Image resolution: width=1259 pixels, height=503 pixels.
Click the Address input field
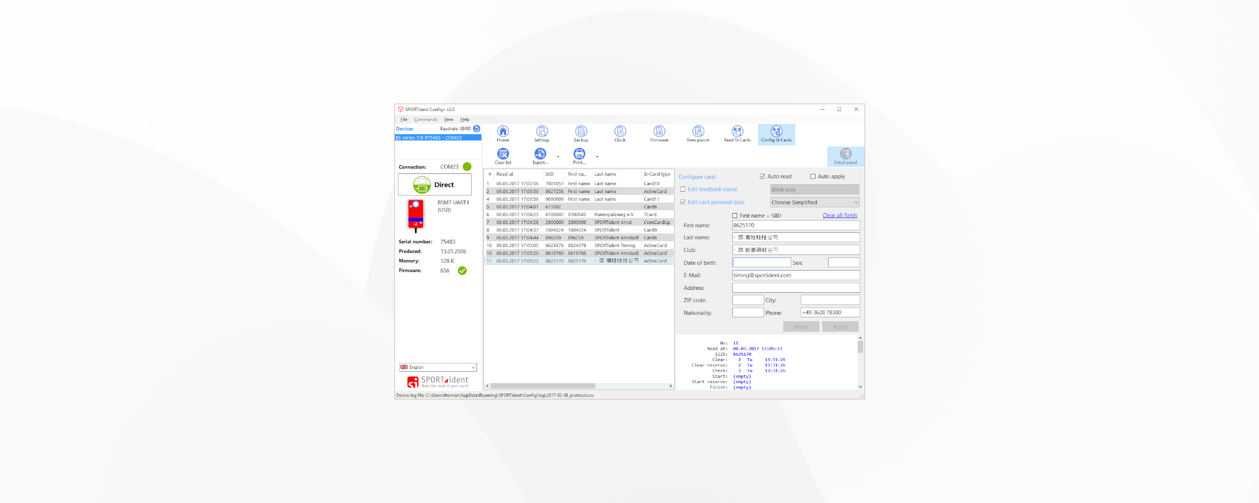796,288
